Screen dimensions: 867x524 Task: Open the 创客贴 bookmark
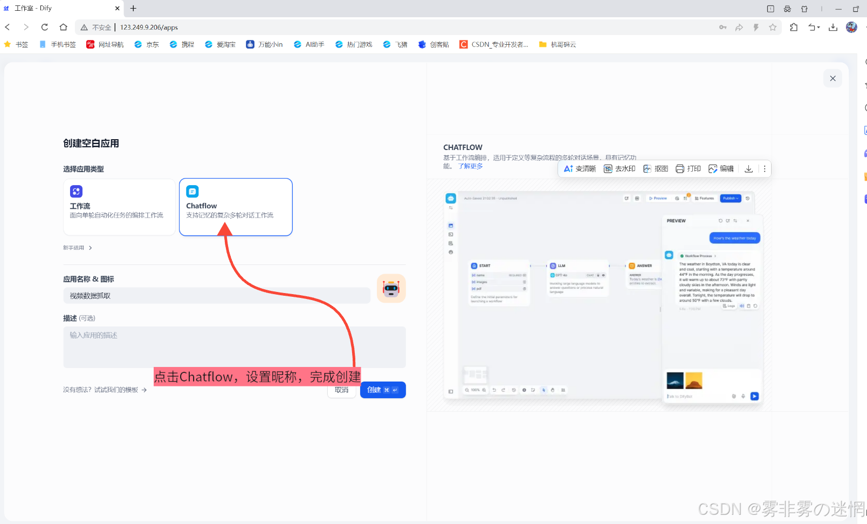tap(433, 44)
